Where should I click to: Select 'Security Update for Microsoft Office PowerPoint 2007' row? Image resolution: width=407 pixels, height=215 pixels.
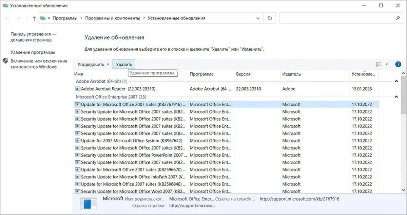(x=226, y=155)
